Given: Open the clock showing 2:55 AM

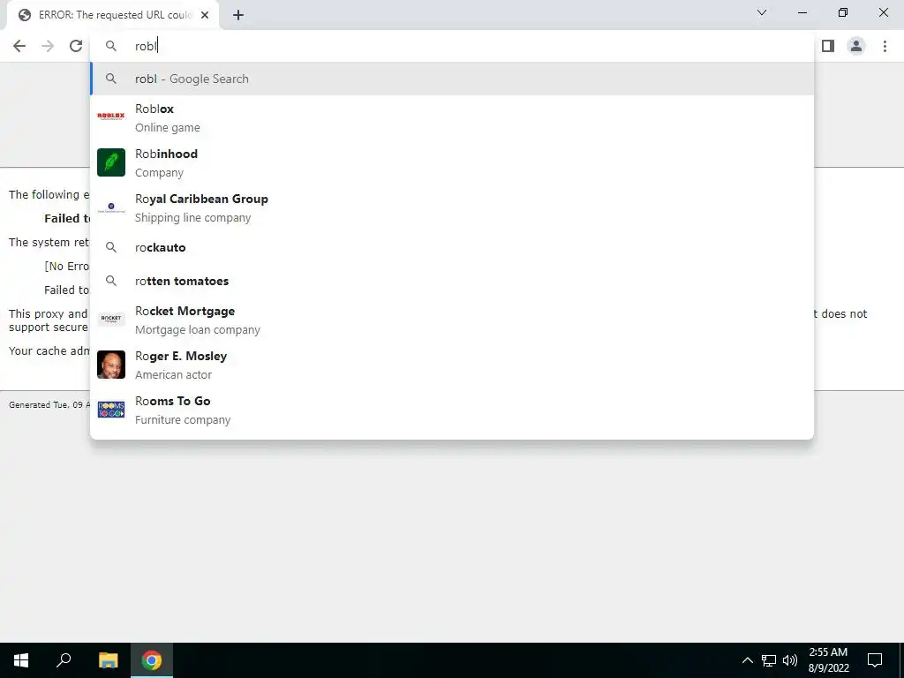Looking at the screenshot, I should click(x=828, y=660).
